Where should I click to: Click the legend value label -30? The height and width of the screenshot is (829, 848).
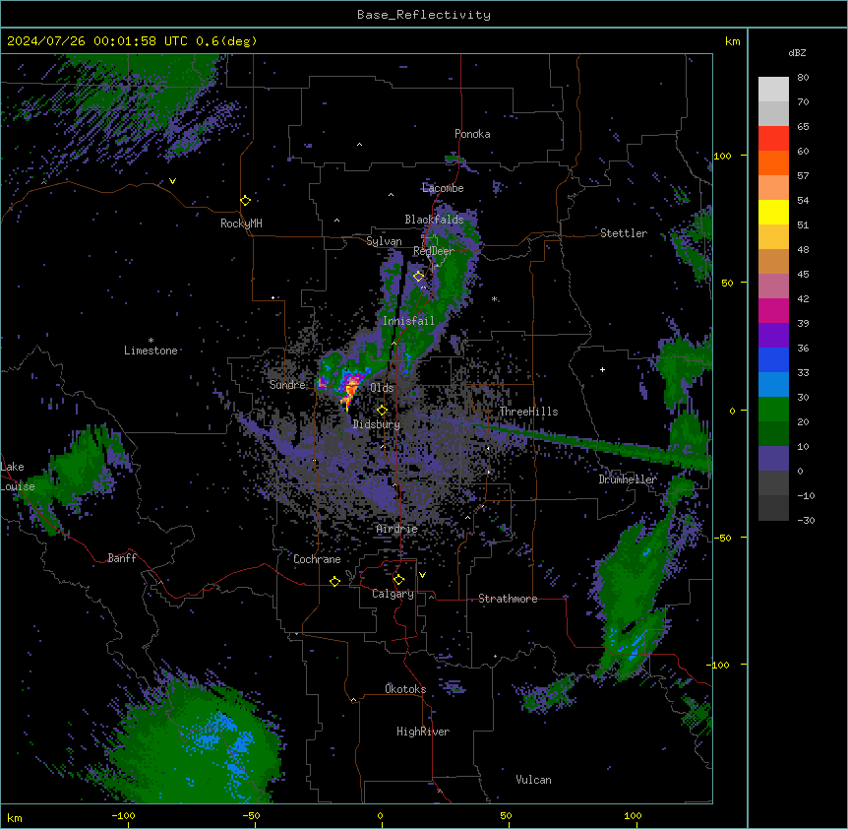[x=806, y=521]
